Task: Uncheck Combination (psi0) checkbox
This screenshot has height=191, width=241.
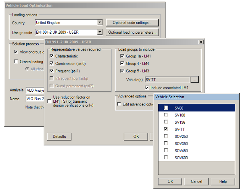Action: 52,64
